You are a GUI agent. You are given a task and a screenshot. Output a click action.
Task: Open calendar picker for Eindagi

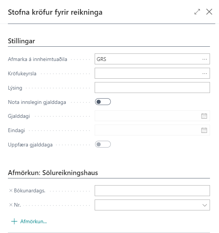click(204, 130)
